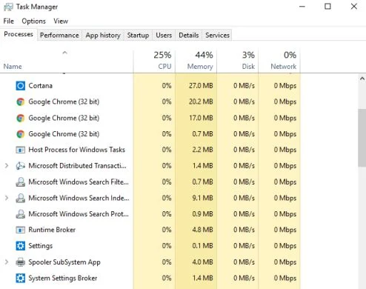Click the Cortana process icon

click(20, 86)
